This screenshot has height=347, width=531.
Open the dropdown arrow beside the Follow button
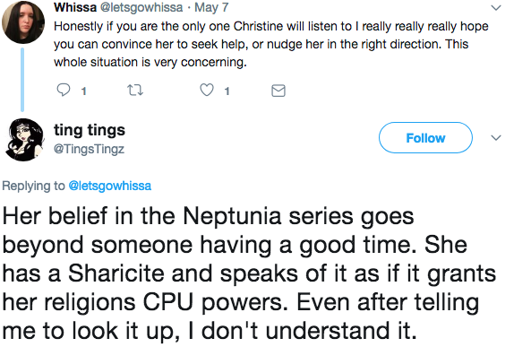click(496, 138)
